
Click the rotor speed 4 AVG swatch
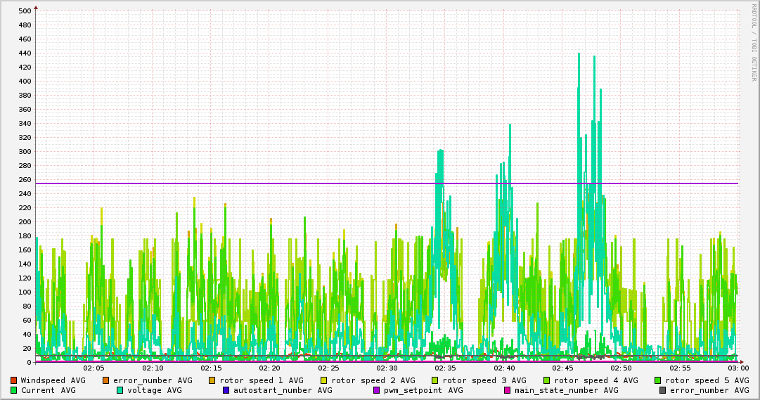[546, 380]
